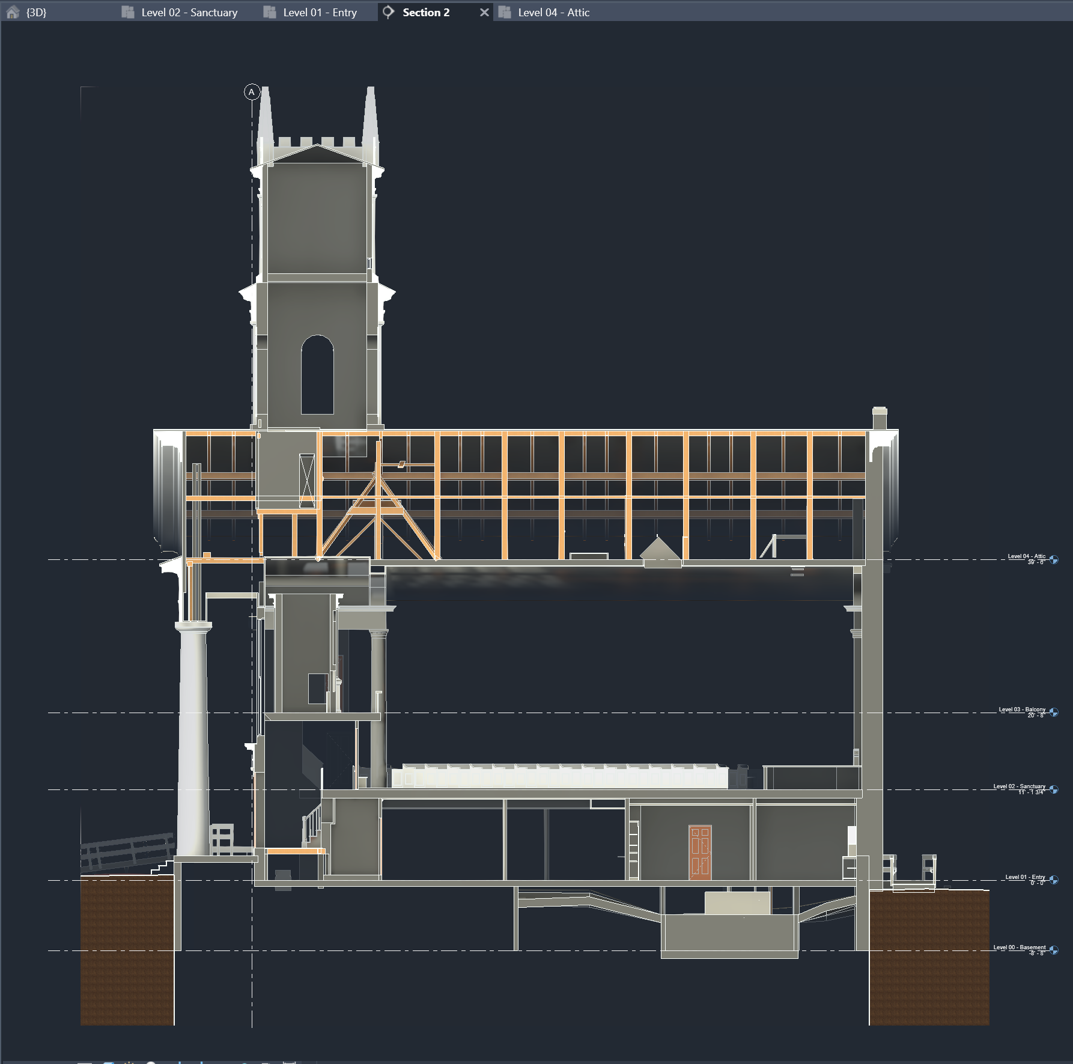Click the section reference bubble labeled A

point(252,92)
